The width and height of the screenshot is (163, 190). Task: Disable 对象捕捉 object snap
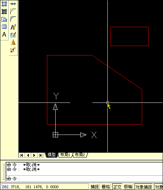pyautogui.click(x=144, y=187)
